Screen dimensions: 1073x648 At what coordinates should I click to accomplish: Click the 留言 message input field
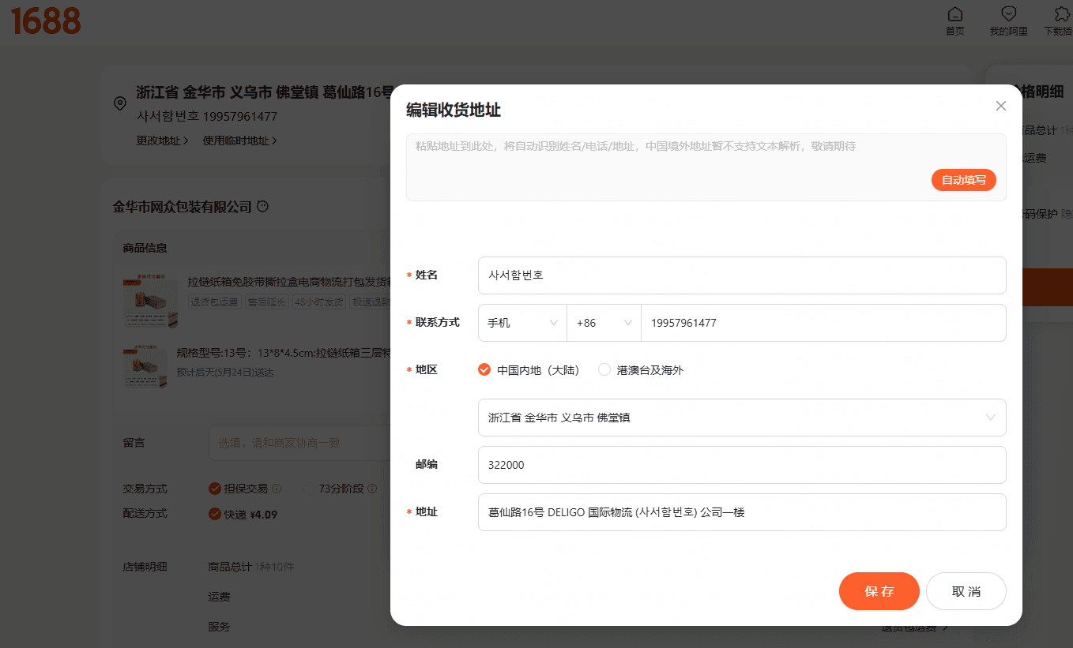coord(299,443)
